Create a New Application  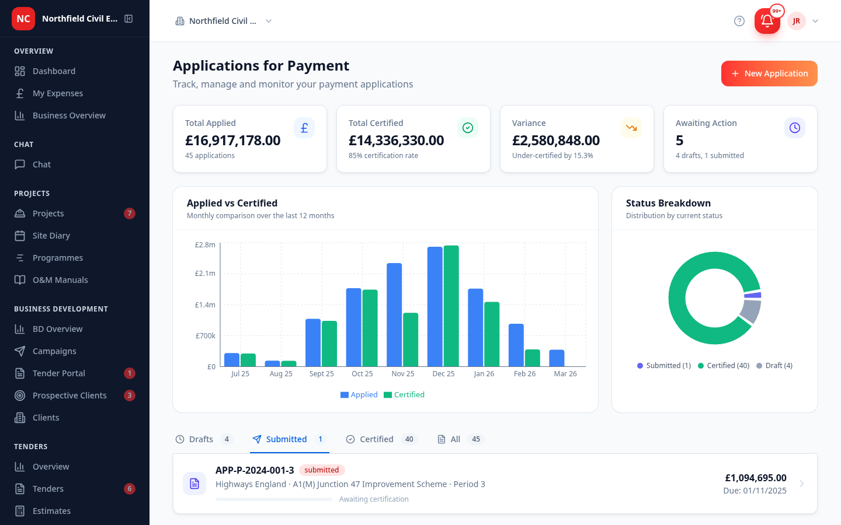[769, 73]
